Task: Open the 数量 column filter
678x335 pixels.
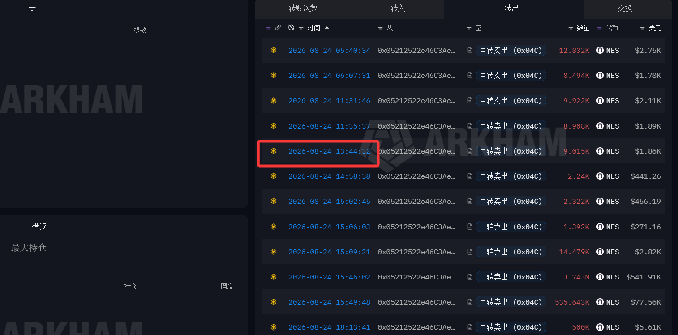Action: 571,28
